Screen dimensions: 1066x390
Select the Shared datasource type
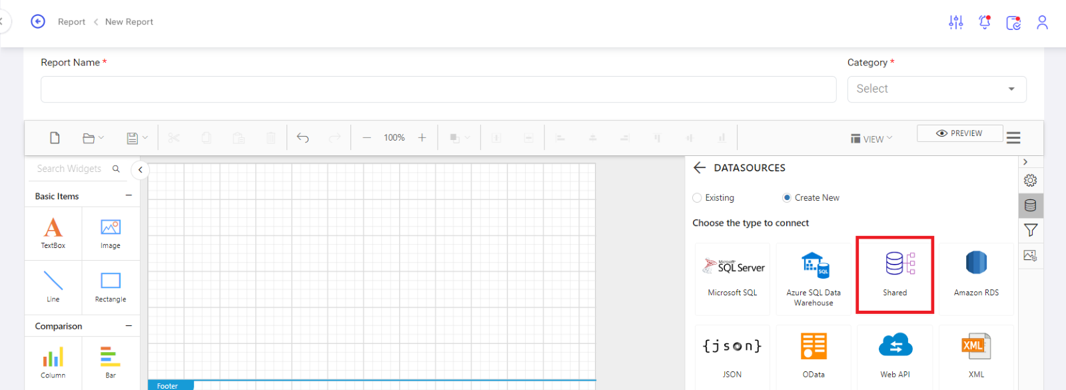click(x=895, y=274)
